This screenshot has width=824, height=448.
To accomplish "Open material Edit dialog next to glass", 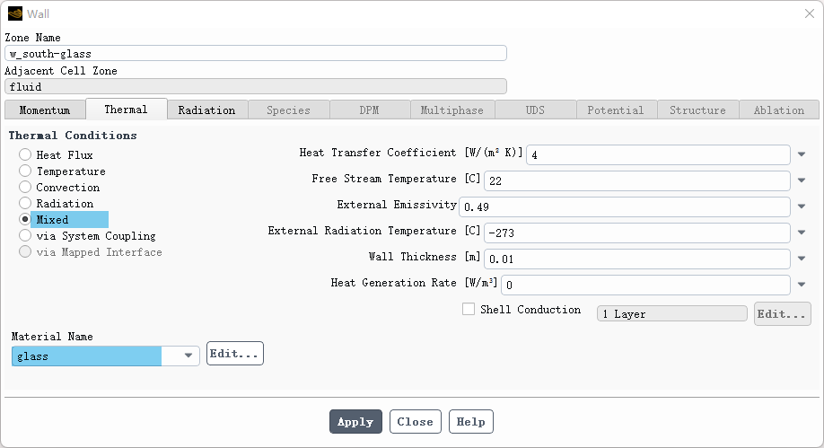I will tap(234, 354).
